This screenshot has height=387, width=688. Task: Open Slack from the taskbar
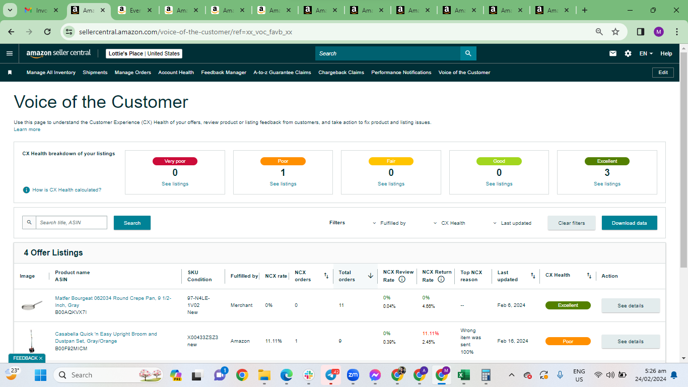coord(309,375)
